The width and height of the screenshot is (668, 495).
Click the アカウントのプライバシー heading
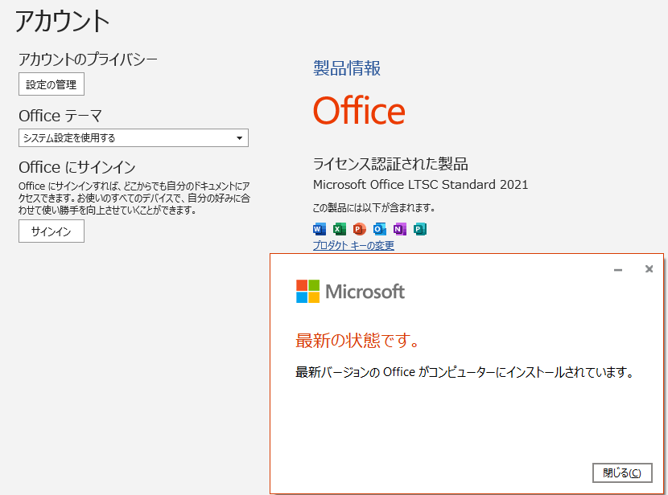click(x=89, y=59)
